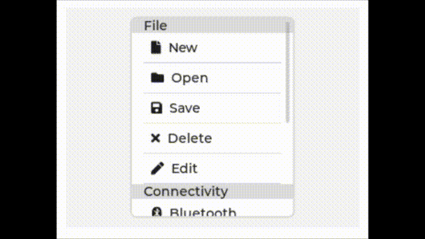Choose the Open text label

click(x=190, y=78)
